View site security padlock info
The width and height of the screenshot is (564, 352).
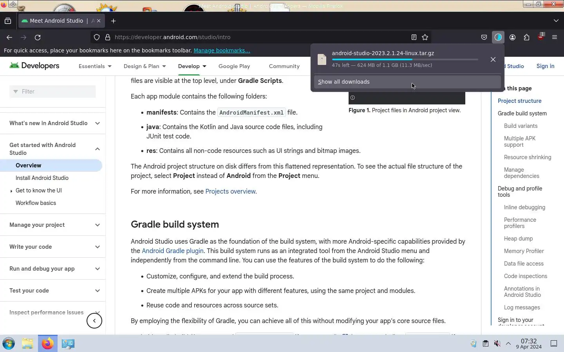(x=108, y=37)
